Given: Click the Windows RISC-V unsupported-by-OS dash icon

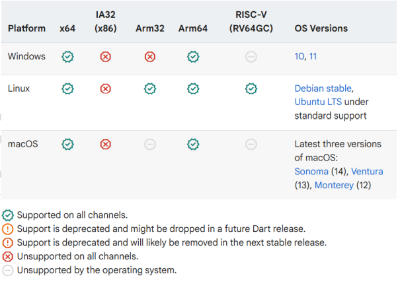Looking at the screenshot, I should [251, 57].
